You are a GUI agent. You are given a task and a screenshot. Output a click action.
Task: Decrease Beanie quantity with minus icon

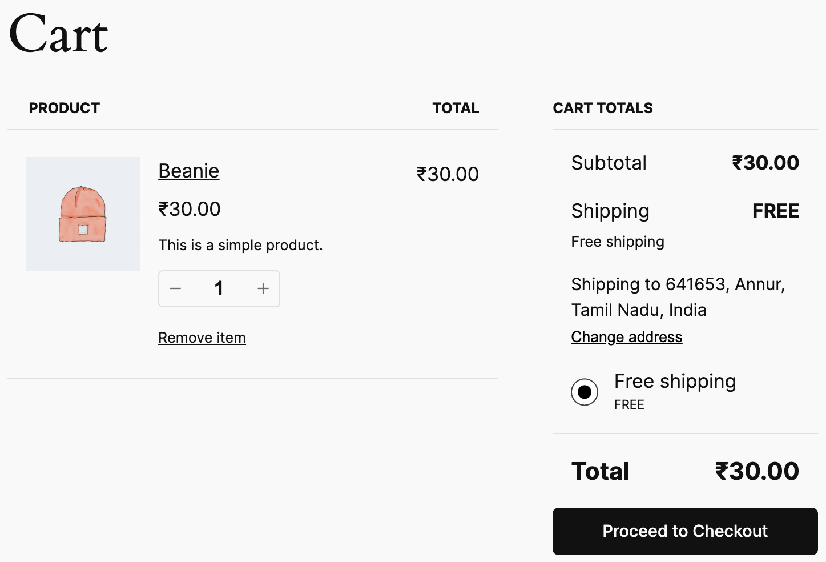(x=175, y=288)
